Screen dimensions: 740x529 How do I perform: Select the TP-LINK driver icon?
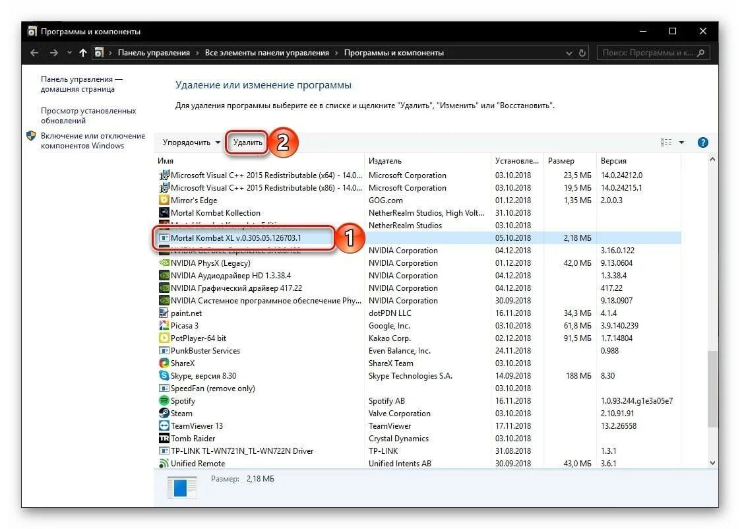point(164,451)
